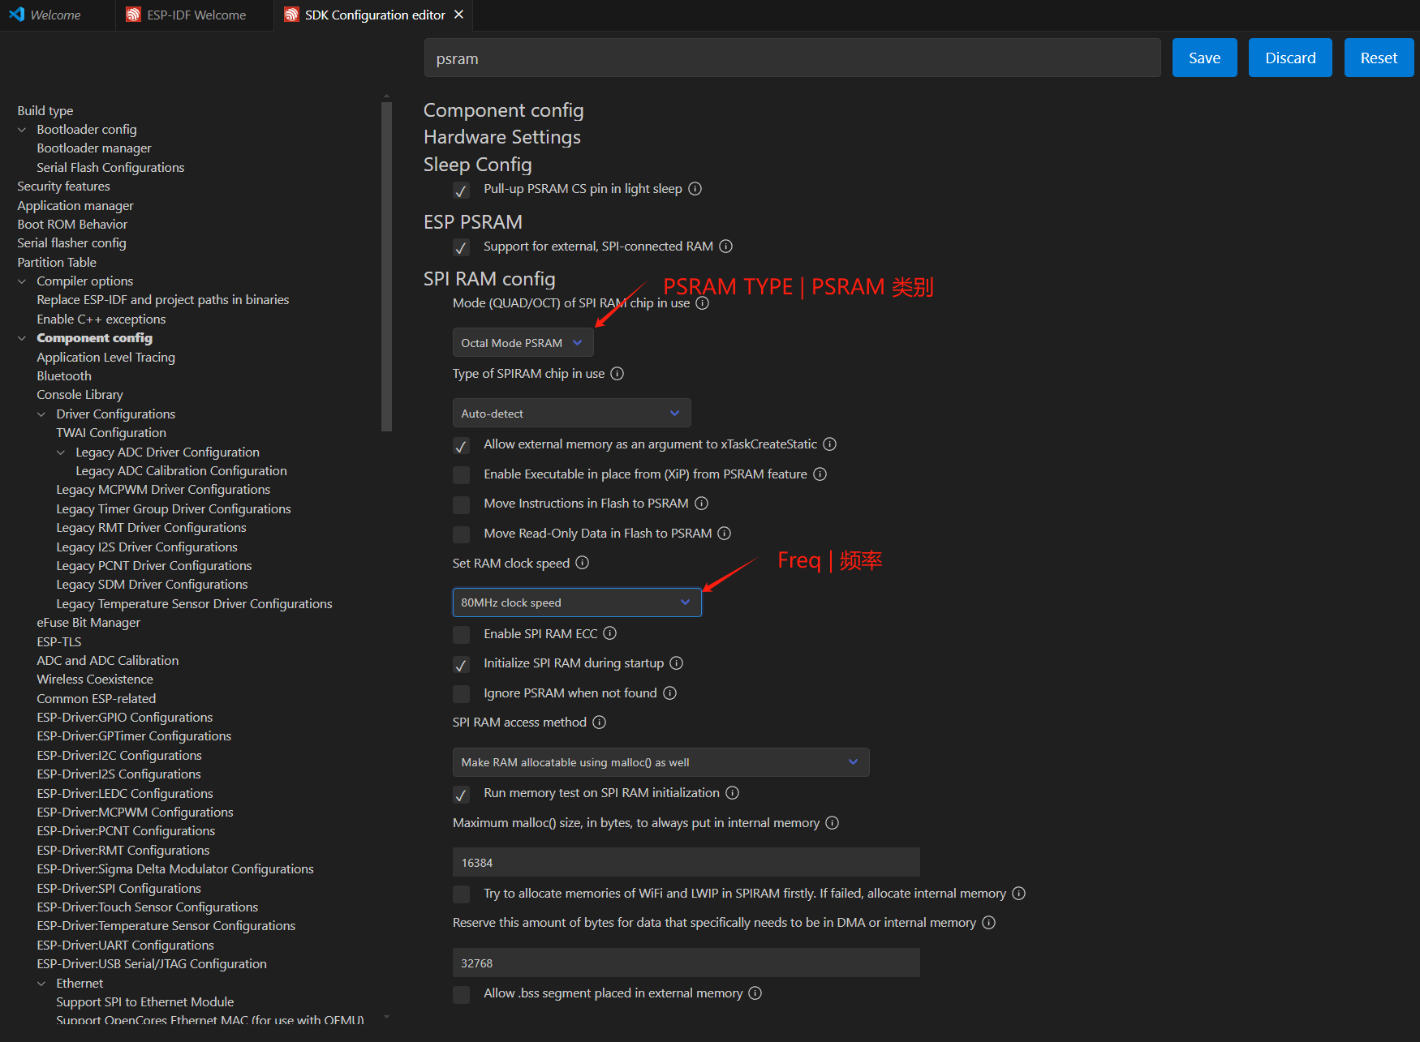Open the Octal Mode PSRAM dropdown
The image size is (1420, 1042).
coord(523,341)
